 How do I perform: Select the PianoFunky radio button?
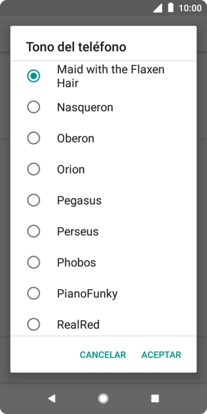pyautogui.click(x=33, y=293)
